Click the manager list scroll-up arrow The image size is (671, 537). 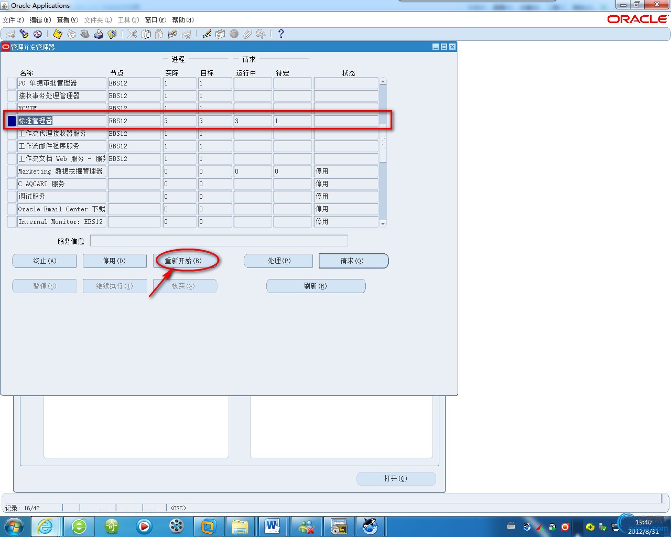coord(383,82)
